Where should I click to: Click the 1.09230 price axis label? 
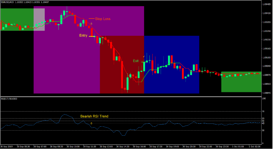coord(266,40)
